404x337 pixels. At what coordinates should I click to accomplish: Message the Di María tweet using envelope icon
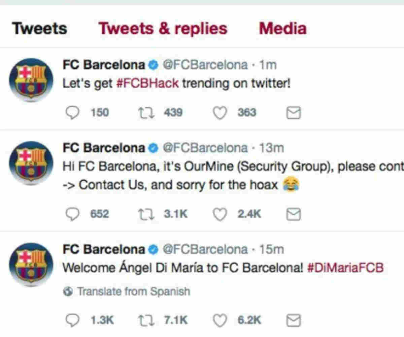tap(293, 320)
